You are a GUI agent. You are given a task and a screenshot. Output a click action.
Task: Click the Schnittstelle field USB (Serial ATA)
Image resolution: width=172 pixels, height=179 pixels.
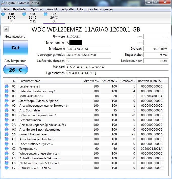click(x=88, y=49)
